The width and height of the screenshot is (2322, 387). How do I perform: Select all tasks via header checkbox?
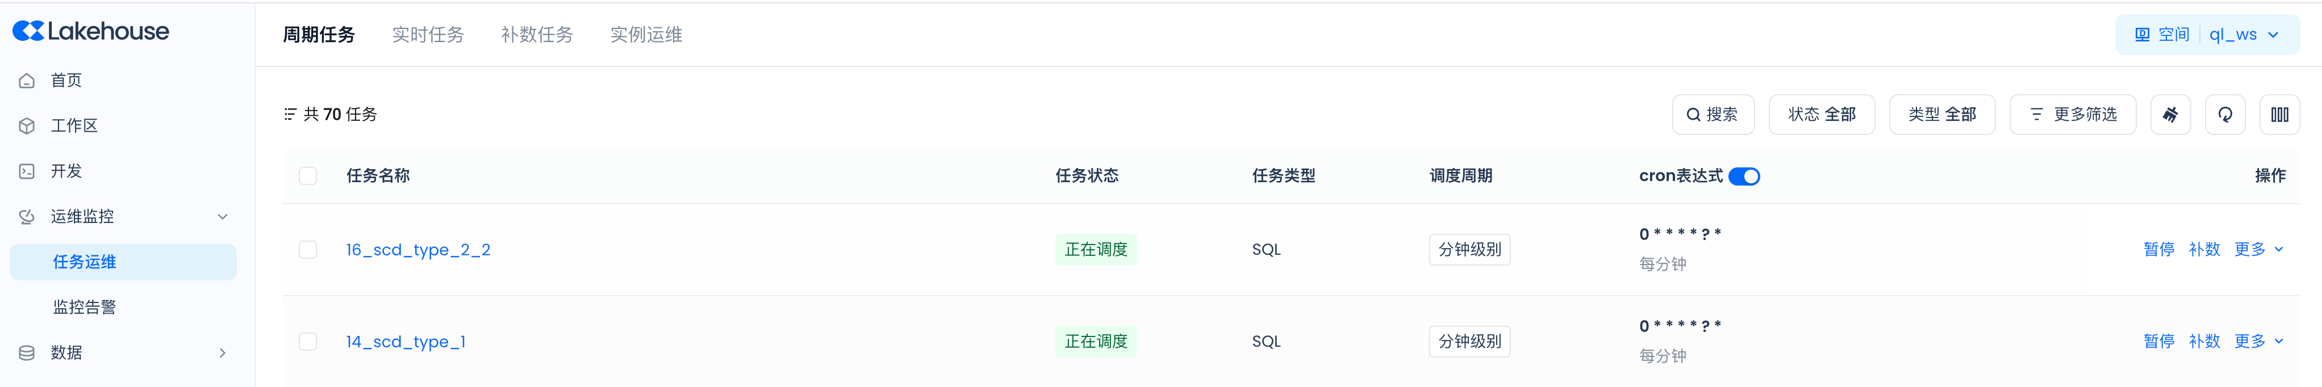point(308,176)
